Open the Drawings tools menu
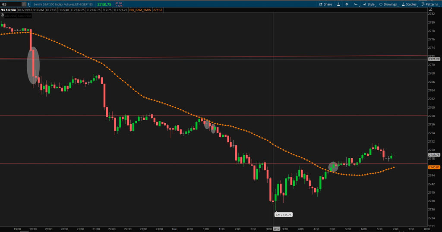Image resolution: width=442 pixels, height=232 pixels. tap(388, 4)
